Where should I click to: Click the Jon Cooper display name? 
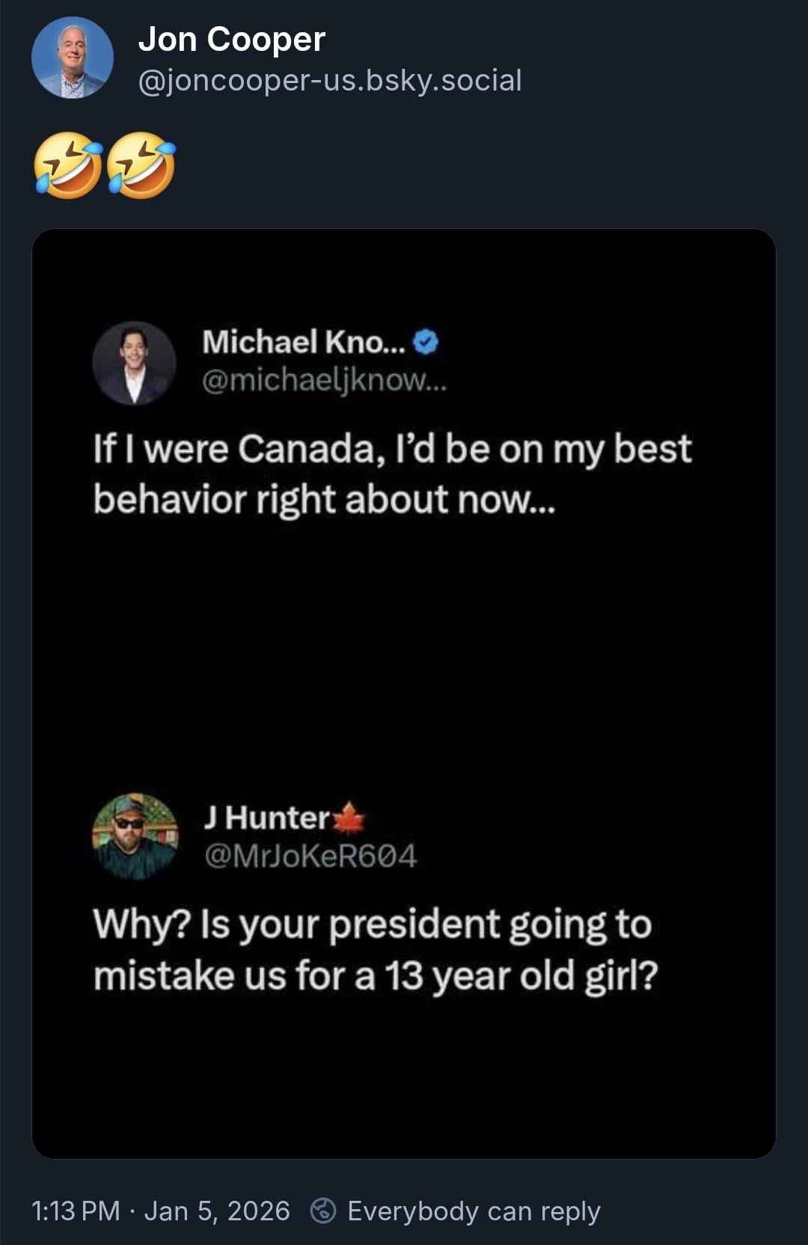click(x=232, y=39)
